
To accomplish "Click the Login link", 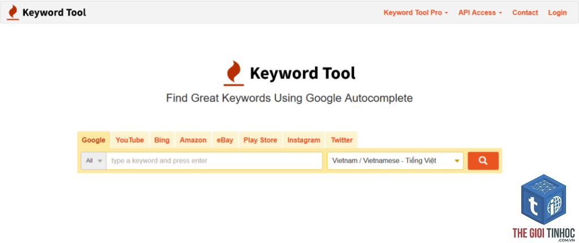I will [557, 12].
